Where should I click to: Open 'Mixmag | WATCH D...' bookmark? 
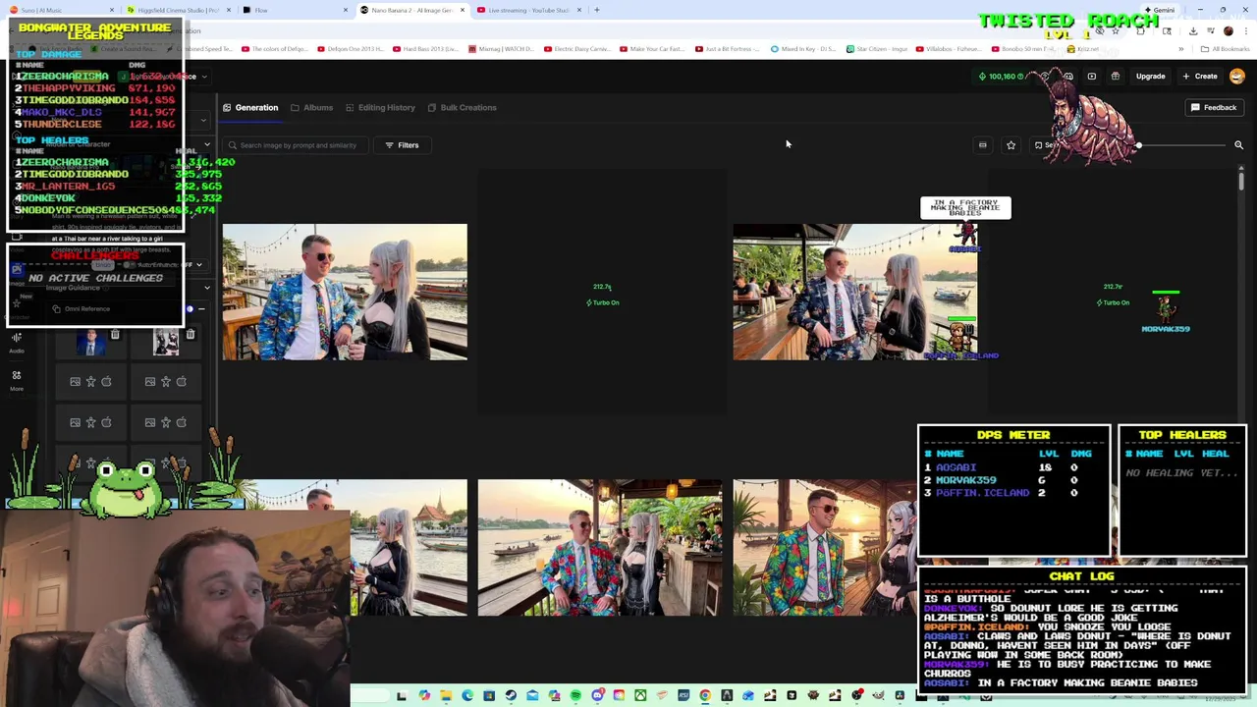point(501,48)
